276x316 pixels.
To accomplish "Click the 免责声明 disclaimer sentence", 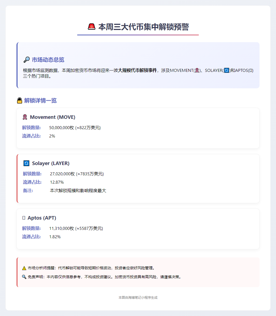I will tap(105, 277).
